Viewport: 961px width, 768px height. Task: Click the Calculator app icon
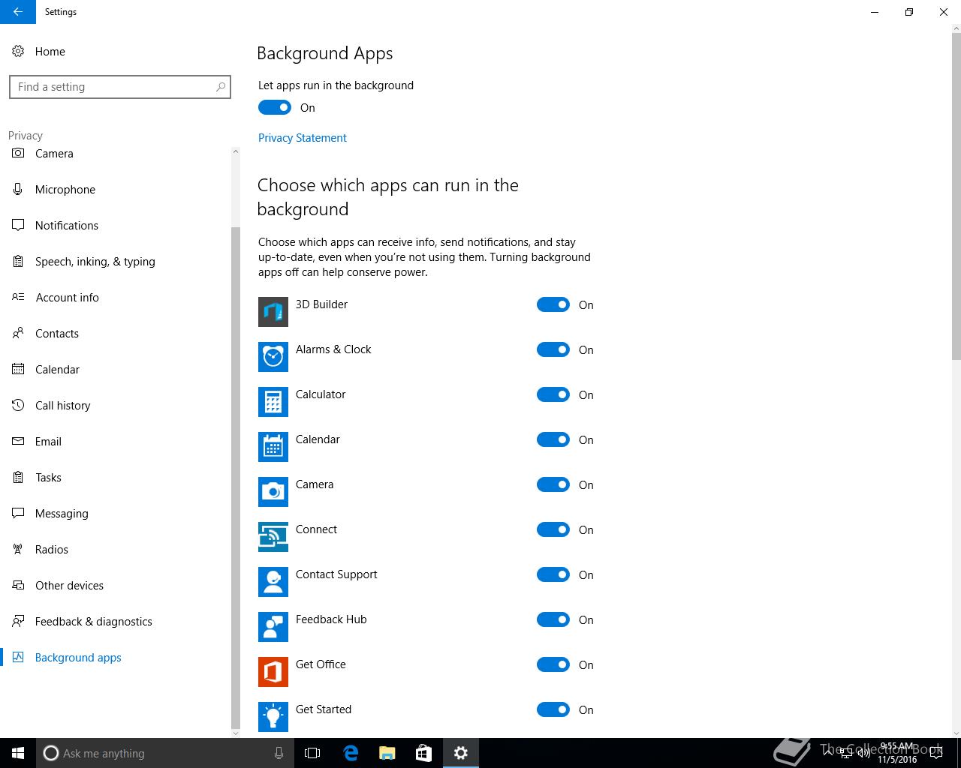point(273,402)
